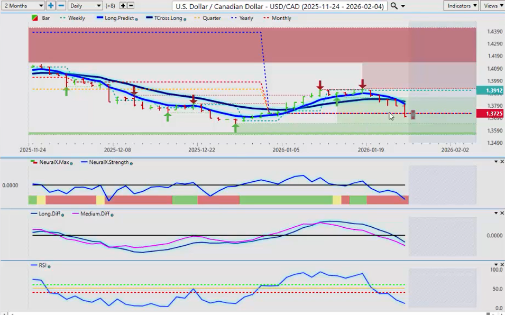Close the RSI indicator panel
Viewport: 505px width, 315px height.
click(x=502, y=265)
